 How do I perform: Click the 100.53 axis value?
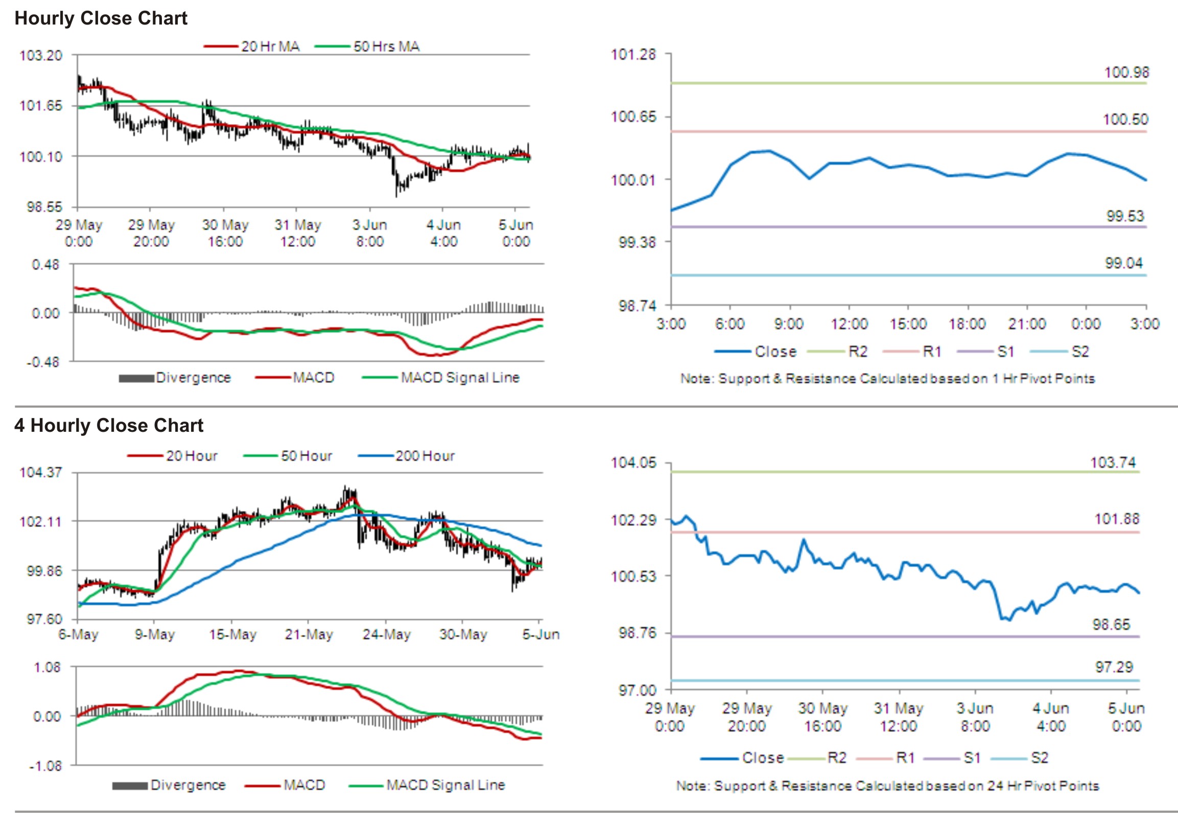coord(633,576)
